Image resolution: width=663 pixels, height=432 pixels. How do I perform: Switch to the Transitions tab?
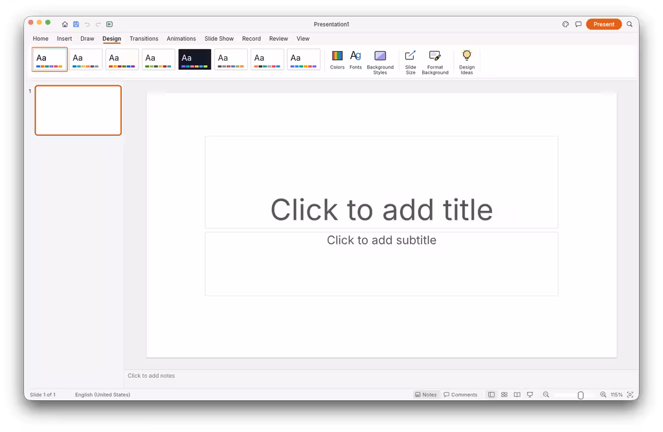coord(144,38)
